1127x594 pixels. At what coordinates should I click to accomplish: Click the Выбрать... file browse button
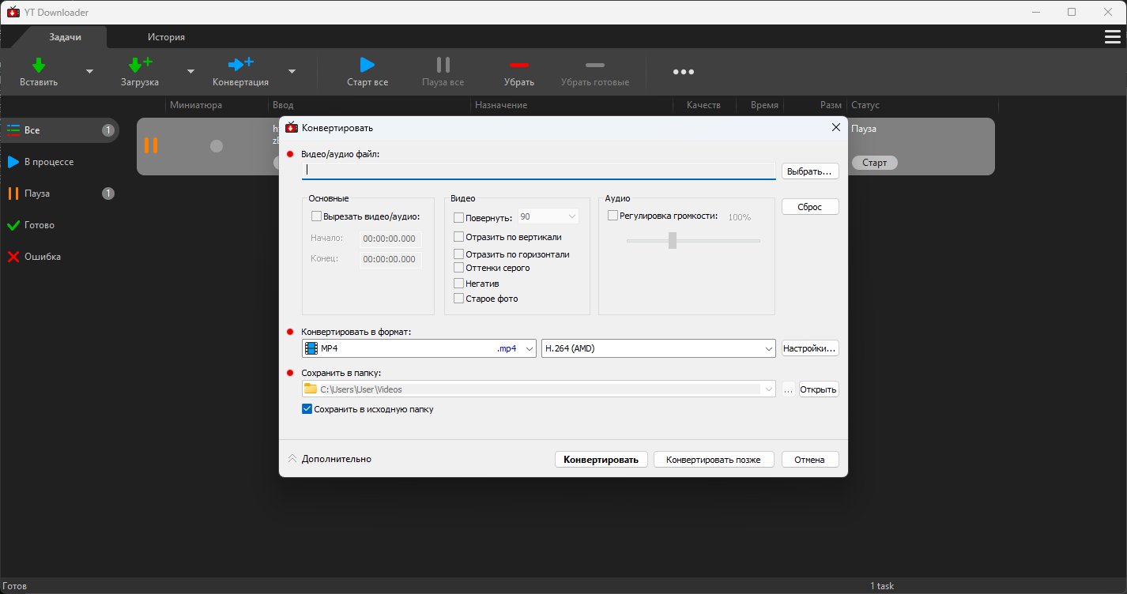coord(810,171)
